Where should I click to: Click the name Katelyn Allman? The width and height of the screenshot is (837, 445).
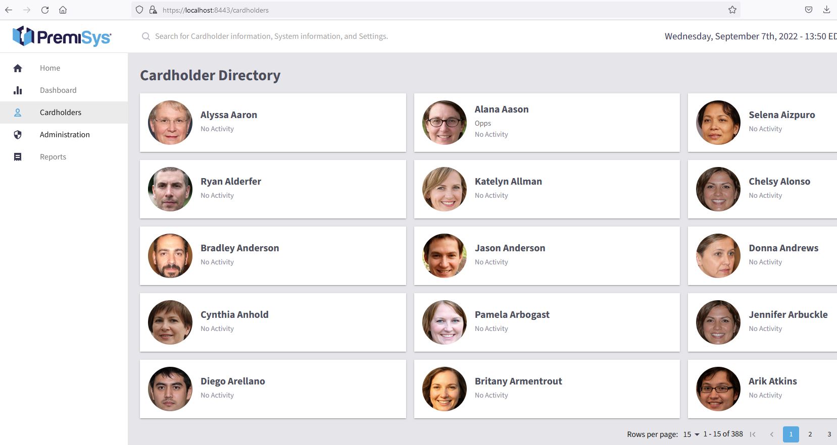tap(508, 182)
